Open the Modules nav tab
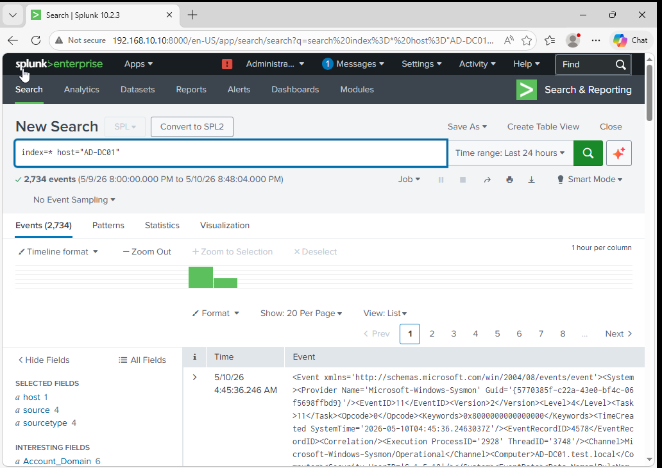This screenshot has width=662, height=468. [x=357, y=90]
